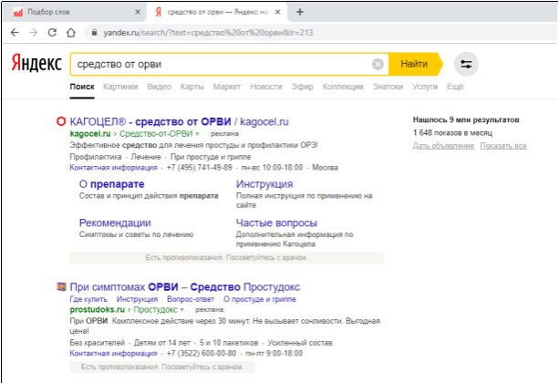Expand the dropdown arrow after Средство-от-ОРВИ
Image resolution: width=559 pixels, height=383 pixels.
click(197, 134)
